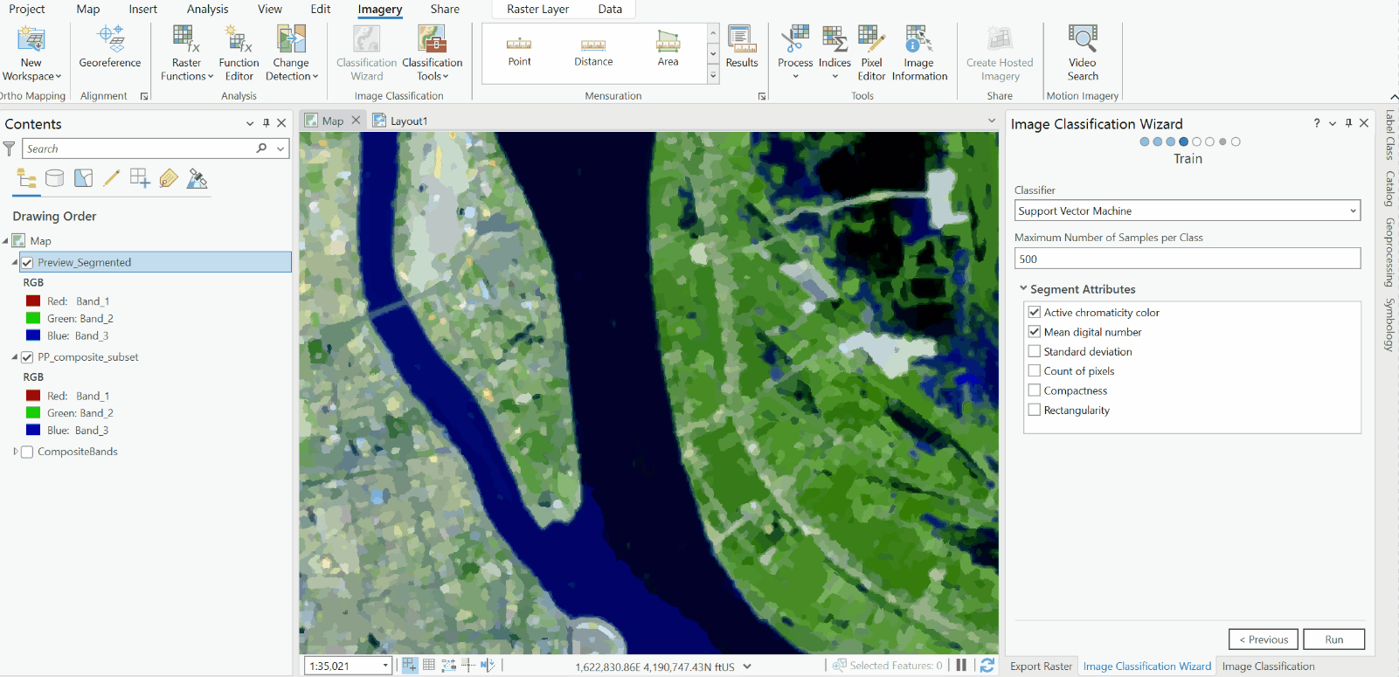Viewport: 1399px width, 677px height.
Task: Expand CompositeBands layer in tree
Action: click(x=15, y=452)
